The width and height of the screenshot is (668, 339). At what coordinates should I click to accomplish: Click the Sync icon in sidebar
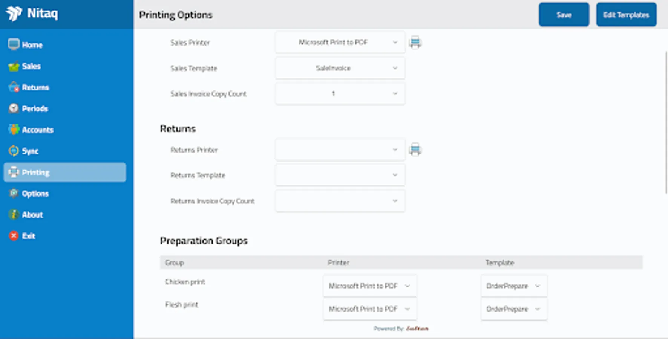pos(14,151)
